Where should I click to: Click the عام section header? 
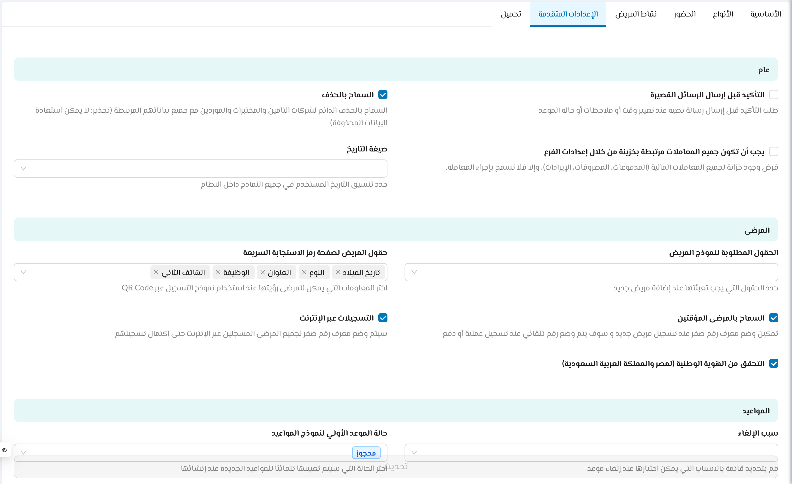pos(396,69)
